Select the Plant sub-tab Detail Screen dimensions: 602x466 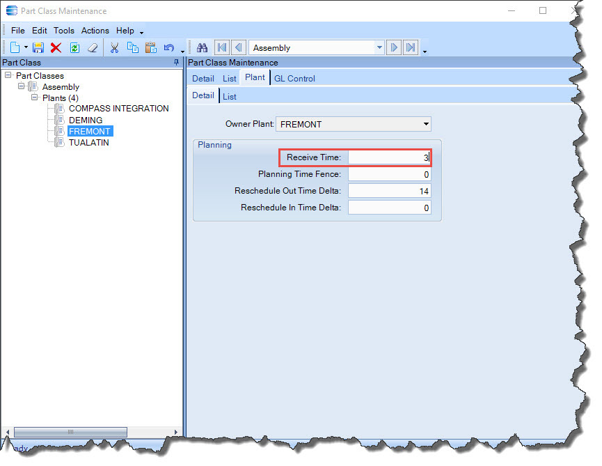click(x=203, y=95)
